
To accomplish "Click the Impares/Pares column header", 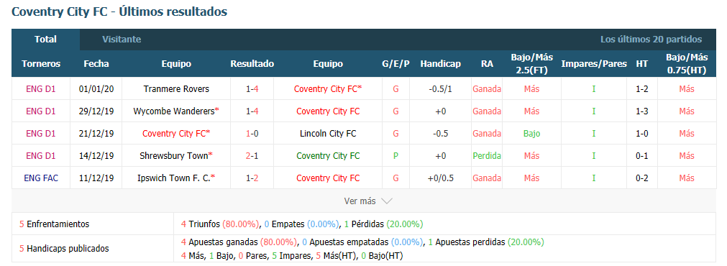I will click(594, 64).
